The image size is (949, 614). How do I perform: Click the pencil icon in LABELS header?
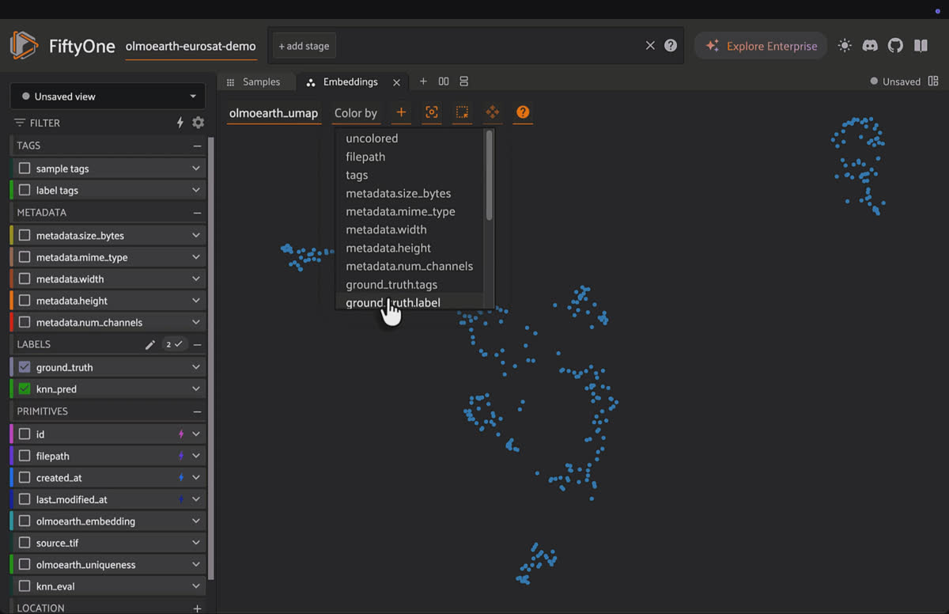click(150, 345)
